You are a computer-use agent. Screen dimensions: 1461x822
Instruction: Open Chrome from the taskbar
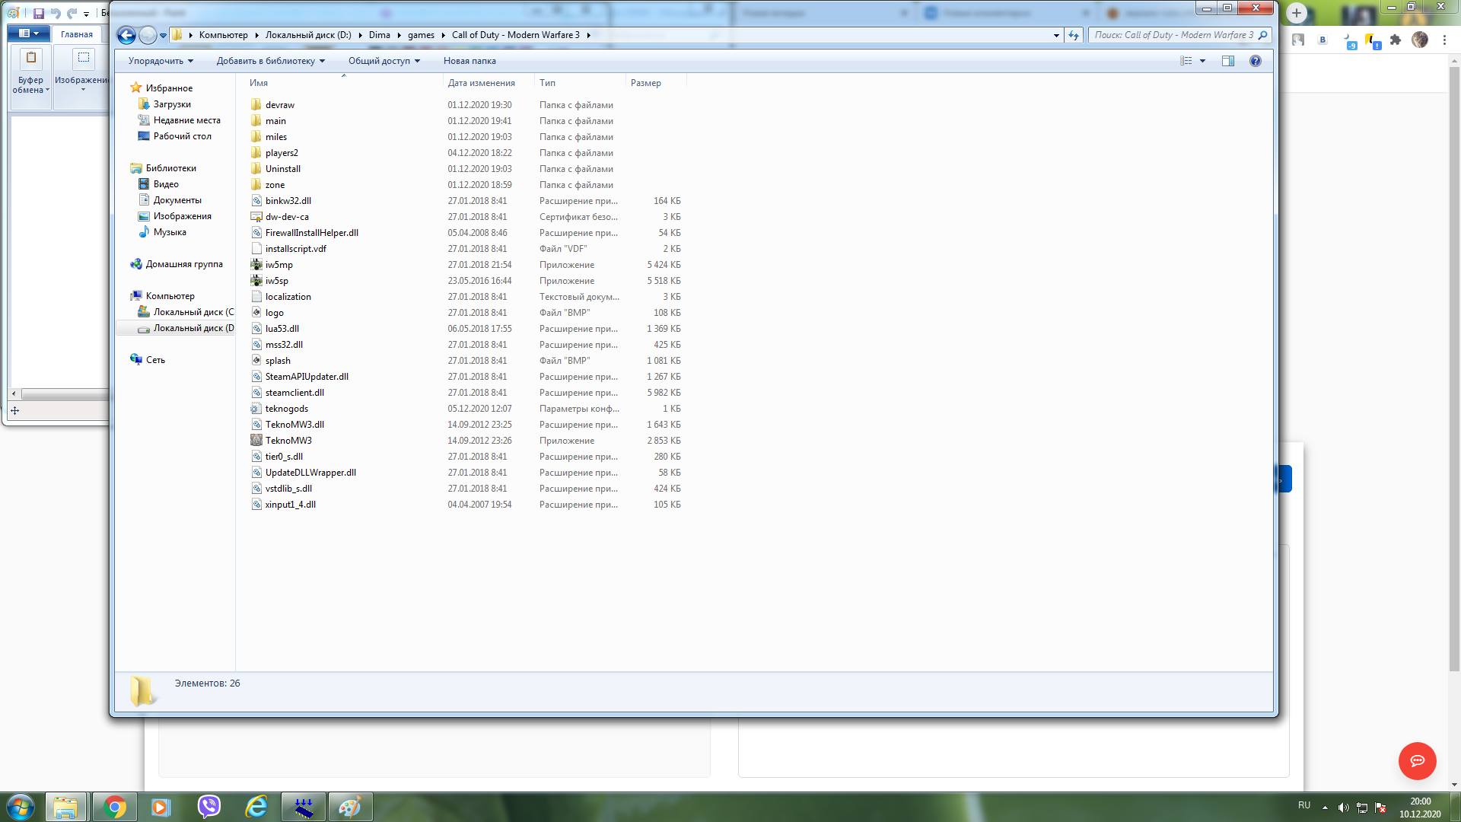click(115, 807)
